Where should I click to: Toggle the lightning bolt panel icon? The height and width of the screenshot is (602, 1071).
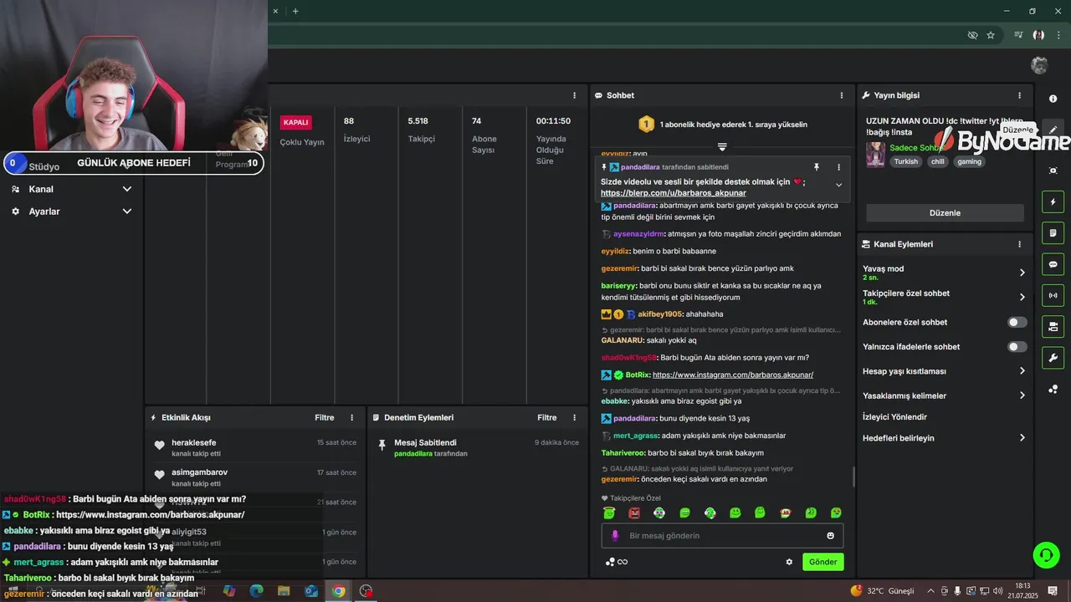tap(1053, 202)
